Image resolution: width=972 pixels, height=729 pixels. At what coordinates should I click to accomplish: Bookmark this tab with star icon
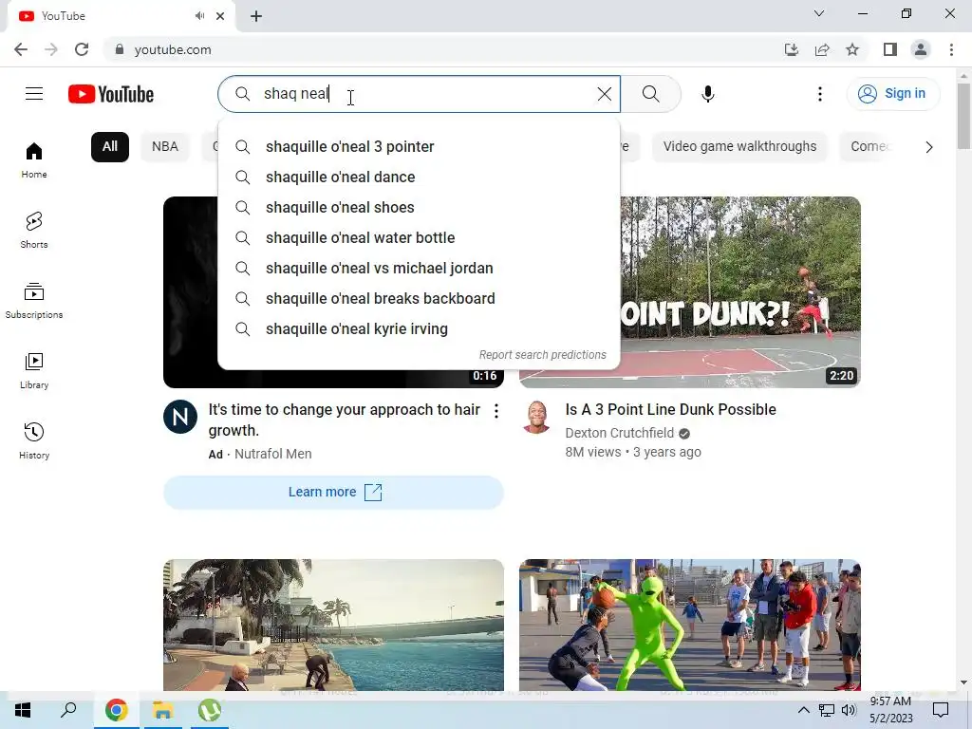tap(852, 49)
